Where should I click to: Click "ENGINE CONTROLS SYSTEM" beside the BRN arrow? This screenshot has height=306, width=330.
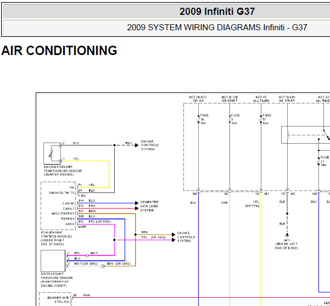coord(186,237)
